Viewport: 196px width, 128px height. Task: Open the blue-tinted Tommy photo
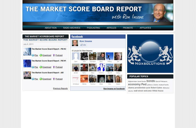(101, 67)
